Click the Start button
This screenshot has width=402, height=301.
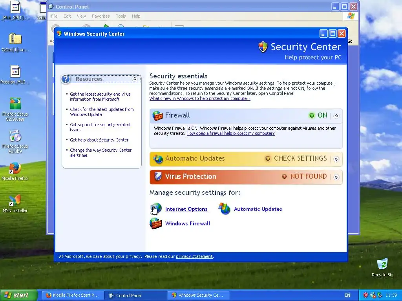[x=18, y=295]
